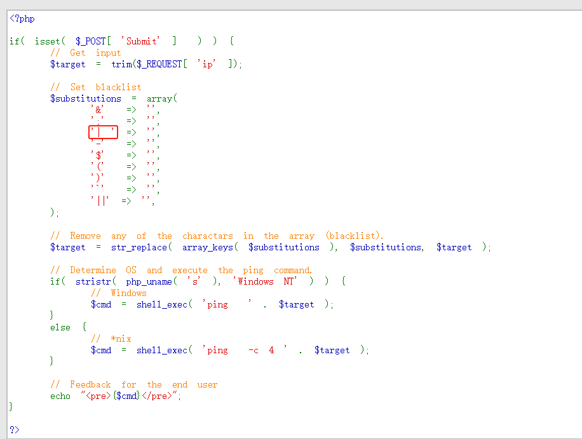The height and width of the screenshot is (439, 582).
Task: Select the backtick blacklist key
Action: coord(98,188)
